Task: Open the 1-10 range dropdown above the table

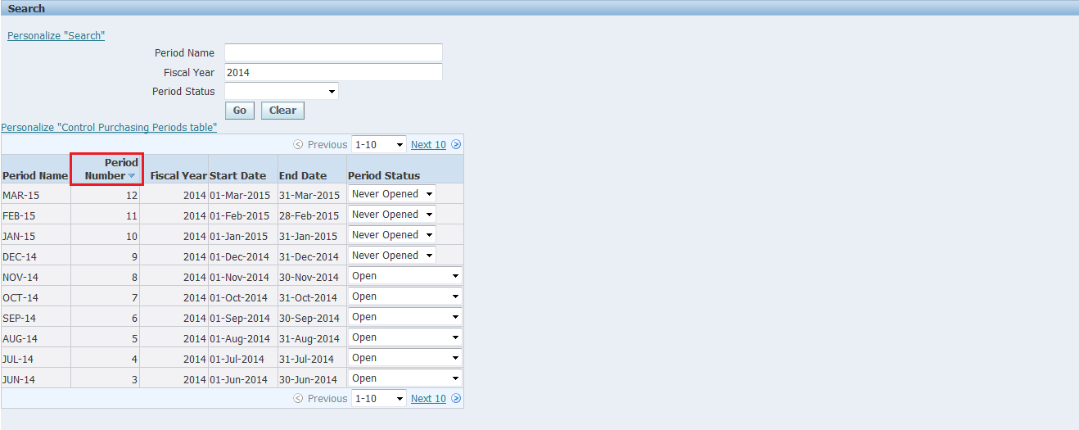Action: pos(379,144)
